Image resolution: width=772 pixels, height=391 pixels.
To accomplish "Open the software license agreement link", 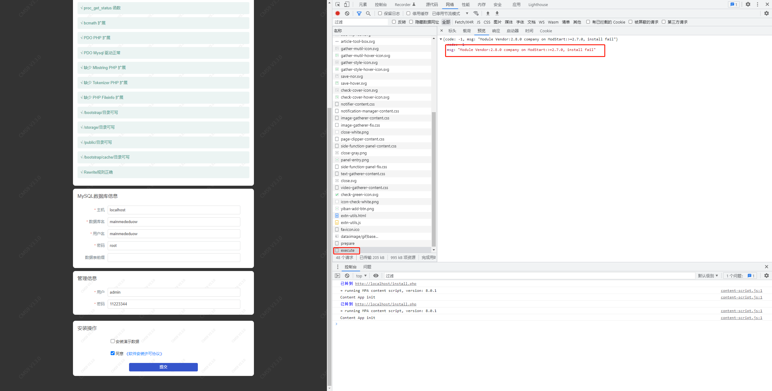I will point(144,354).
